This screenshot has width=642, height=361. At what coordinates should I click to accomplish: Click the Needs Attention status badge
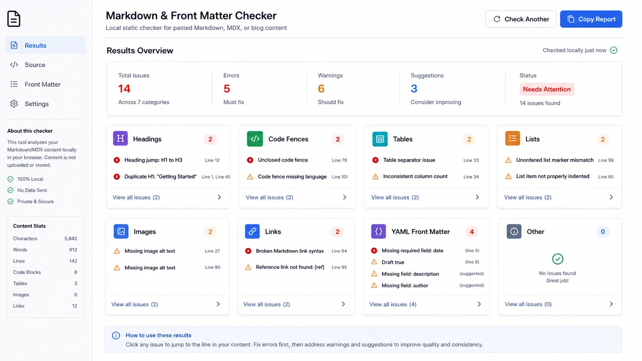[547, 89]
